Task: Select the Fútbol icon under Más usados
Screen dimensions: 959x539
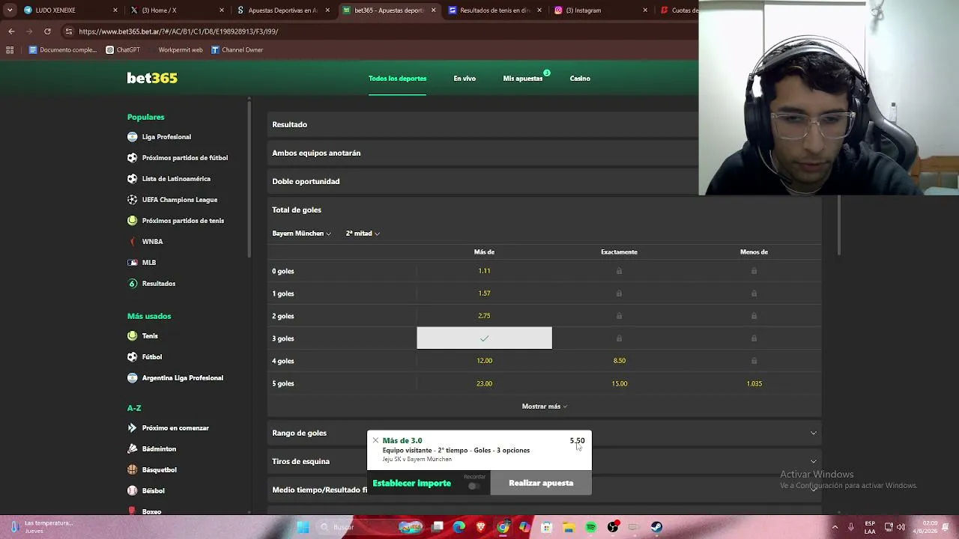Action: click(x=133, y=357)
